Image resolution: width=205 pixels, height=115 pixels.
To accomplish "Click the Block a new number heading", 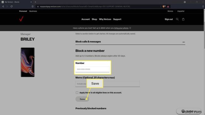I will click(90, 51).
